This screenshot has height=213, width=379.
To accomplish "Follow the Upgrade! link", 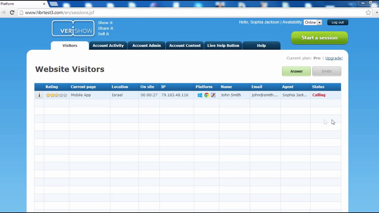I will point(334,58).
